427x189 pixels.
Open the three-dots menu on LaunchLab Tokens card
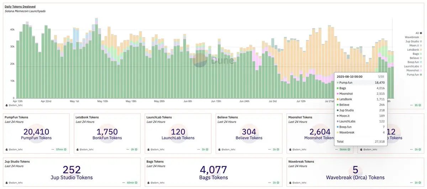point(198,149)
